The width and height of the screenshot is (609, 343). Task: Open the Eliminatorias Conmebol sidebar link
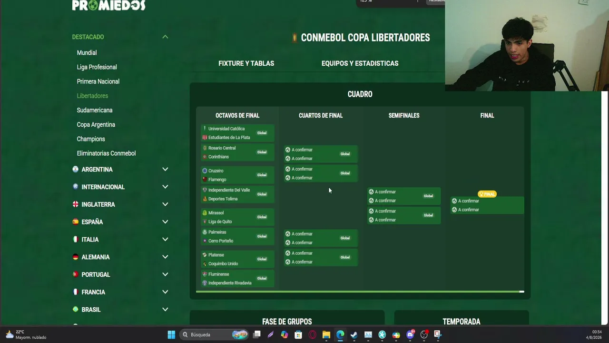[106, 153]
